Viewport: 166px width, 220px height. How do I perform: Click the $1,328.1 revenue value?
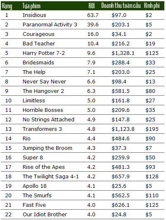coord(123,53)
